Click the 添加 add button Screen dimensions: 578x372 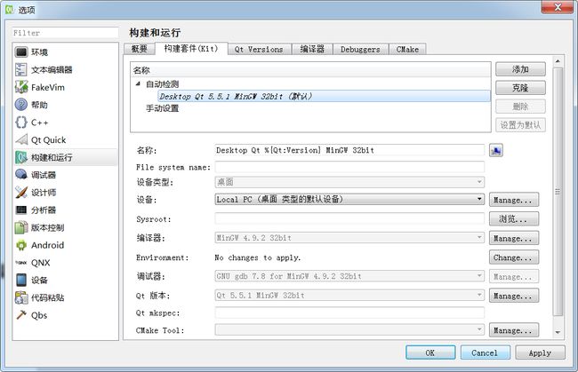point(520,69)
